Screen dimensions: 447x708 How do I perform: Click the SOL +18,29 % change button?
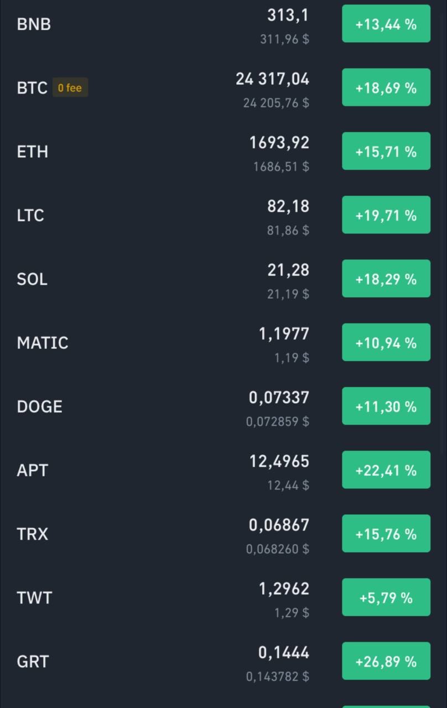386,279
